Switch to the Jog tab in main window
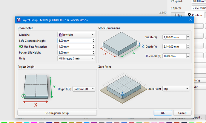 coord(178,15)
